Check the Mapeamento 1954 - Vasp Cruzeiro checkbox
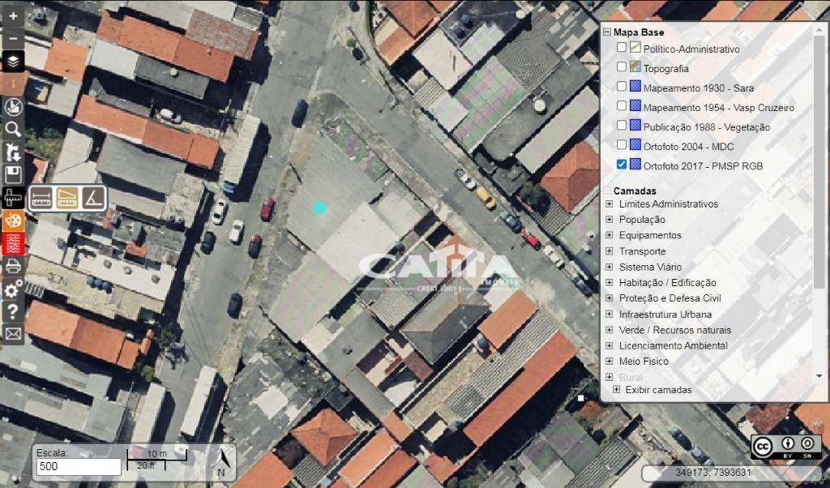 [x=622, y=105]
